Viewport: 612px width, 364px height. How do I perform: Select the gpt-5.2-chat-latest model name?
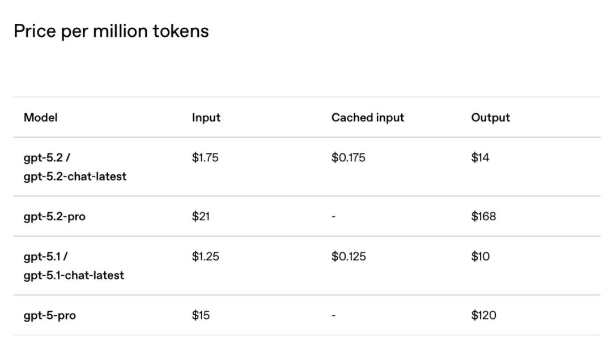point(75,177)
